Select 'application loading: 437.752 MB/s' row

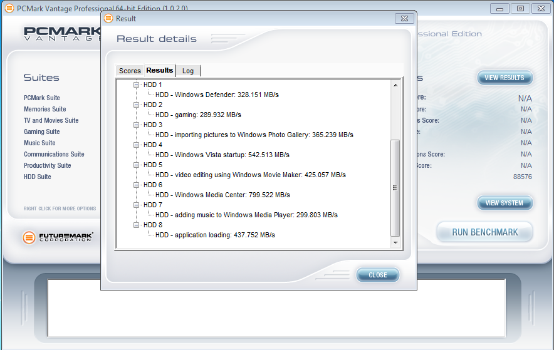[215, 235]
